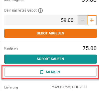Click the SOFORT KAUFEN white caption

50,59
